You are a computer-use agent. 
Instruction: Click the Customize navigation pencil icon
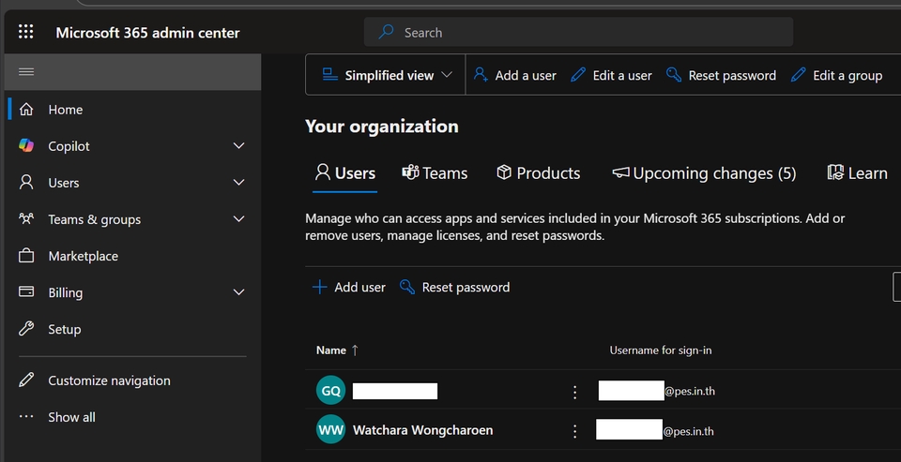click(26, 380)
